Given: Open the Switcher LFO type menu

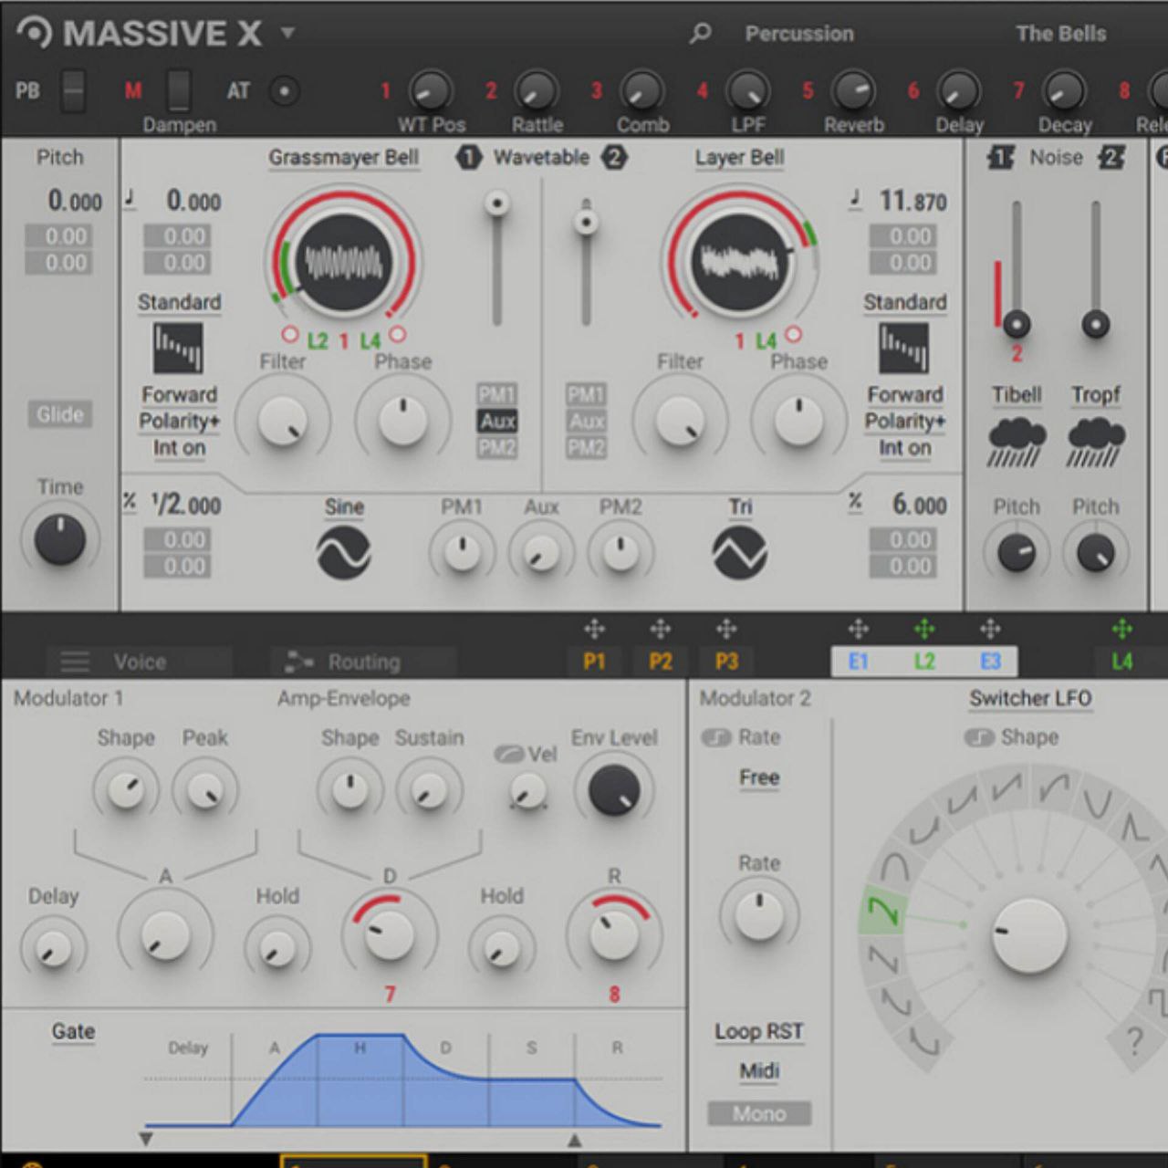Looking at the screenshot, I should [x=1030, y=699].
